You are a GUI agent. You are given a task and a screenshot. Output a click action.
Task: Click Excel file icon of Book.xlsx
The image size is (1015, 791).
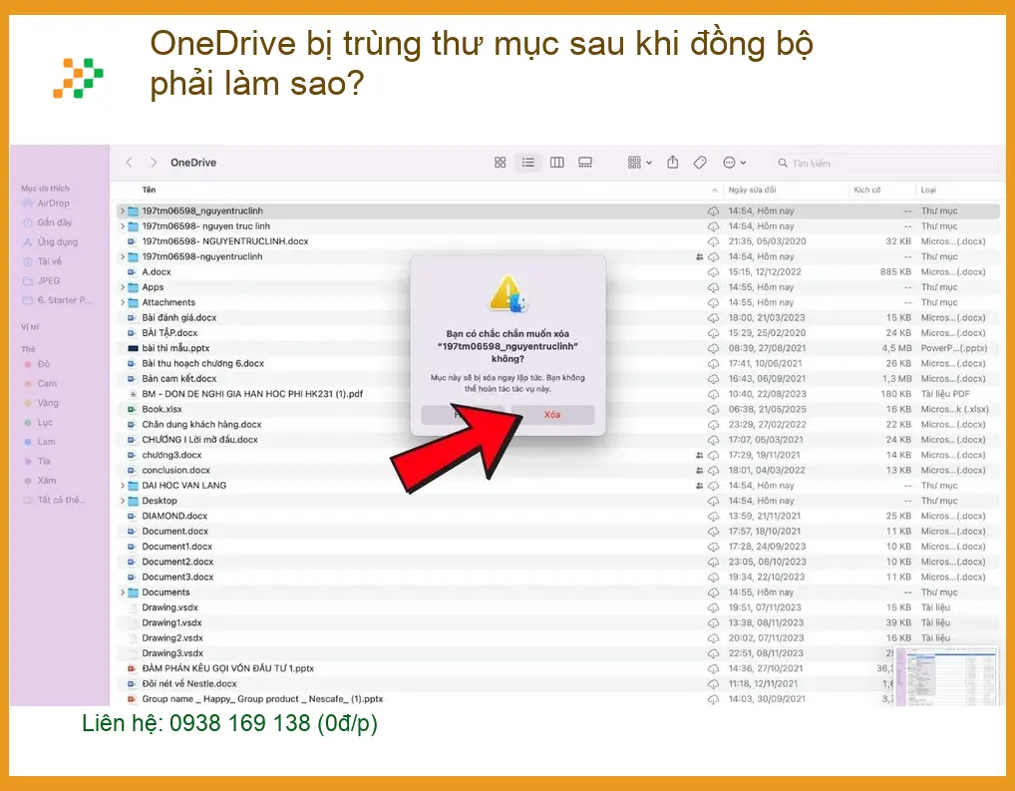coord(132,409)
